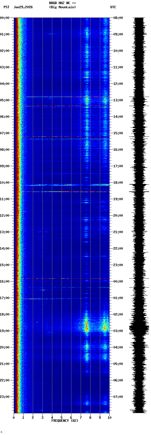This screenshot has height=435, width=151.
Task: Click the 19:00 label on PST axis
Action: tap(5, 331)
